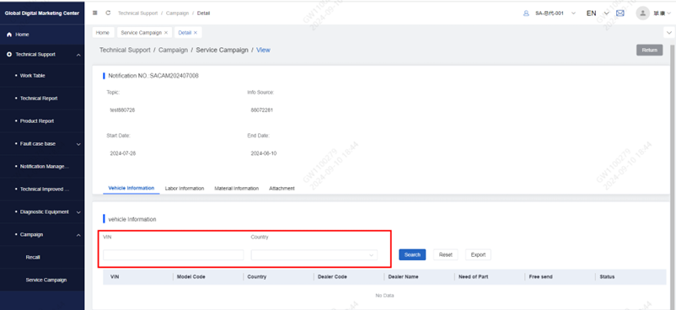The height and width of the screenshot is (310, 676).
Task: Collapse the Technical Support menu
Action: point(78,56)
